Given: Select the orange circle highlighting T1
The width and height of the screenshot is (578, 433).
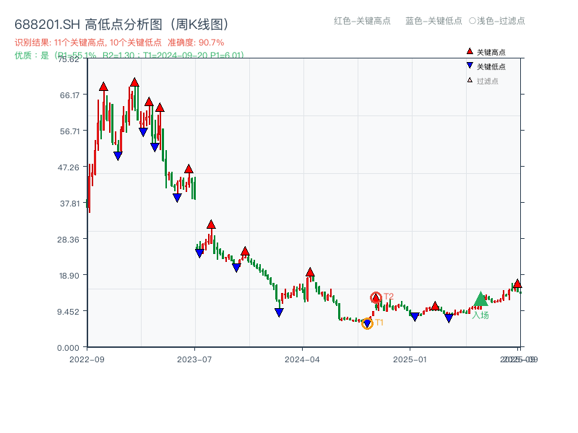Looking at the screenshot, I should point(367,323).
